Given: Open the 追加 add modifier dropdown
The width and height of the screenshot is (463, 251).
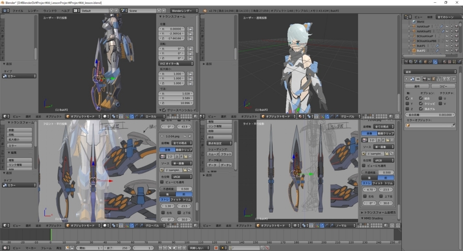Looking at the screenshot, I should click(430, 72).
